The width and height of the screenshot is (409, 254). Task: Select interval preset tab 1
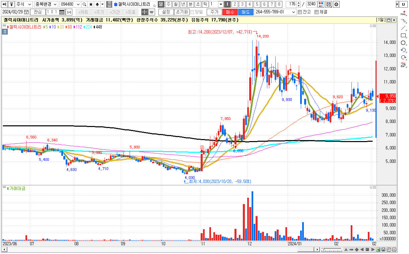click(x=227, y=4)
